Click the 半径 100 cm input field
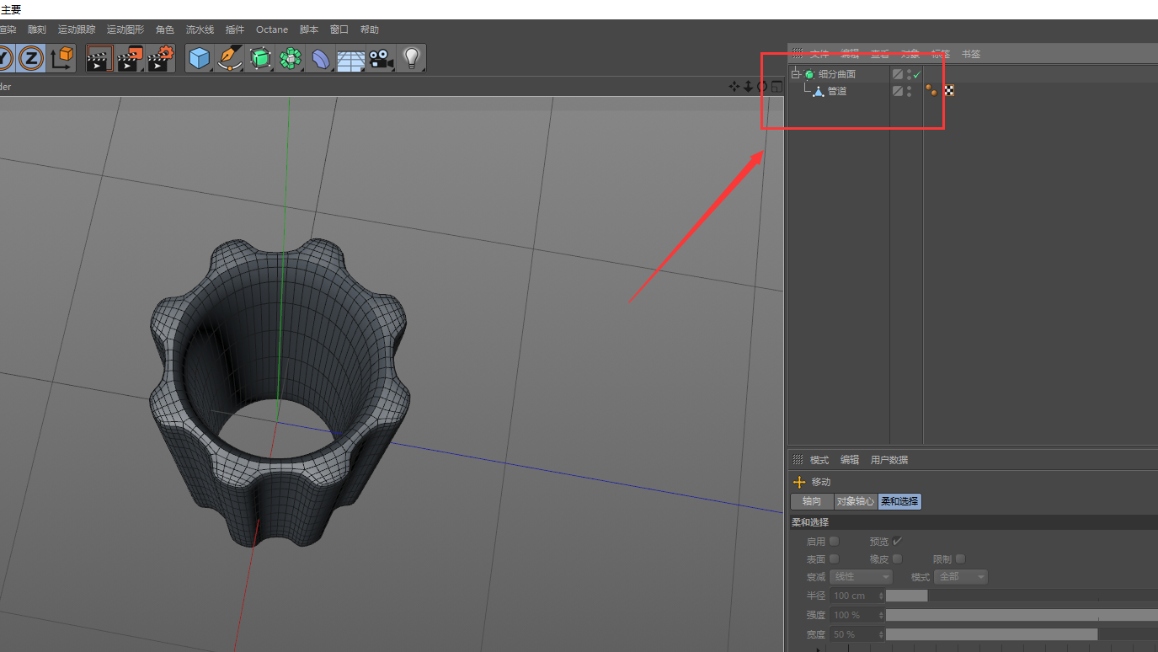 [x=857, y=596]
